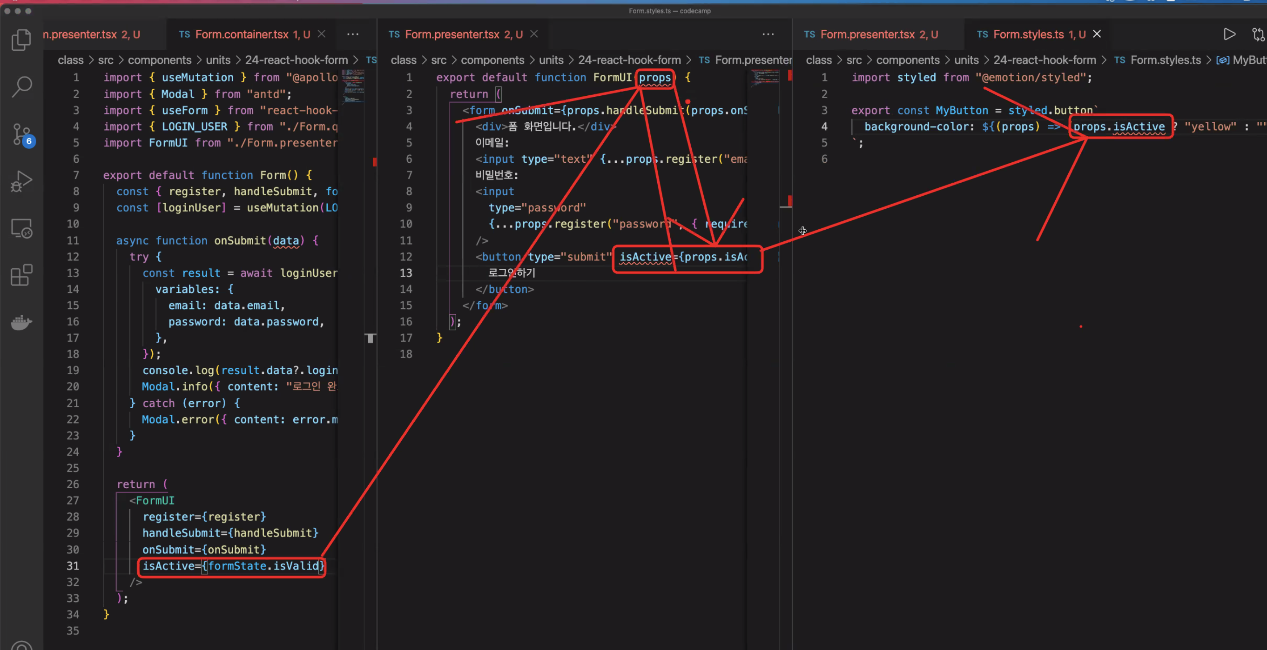The width and height of the screenshot is (1267, 650).
Task: Open the Extensions view icon
Action: [x=21, y=275]
